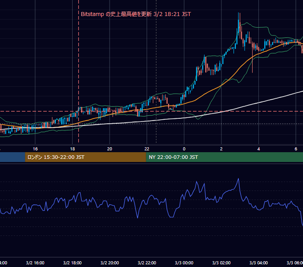The image size is (303, 267).
Task: Click the 18 hour label on upper time axis
Action: point(73,149)
